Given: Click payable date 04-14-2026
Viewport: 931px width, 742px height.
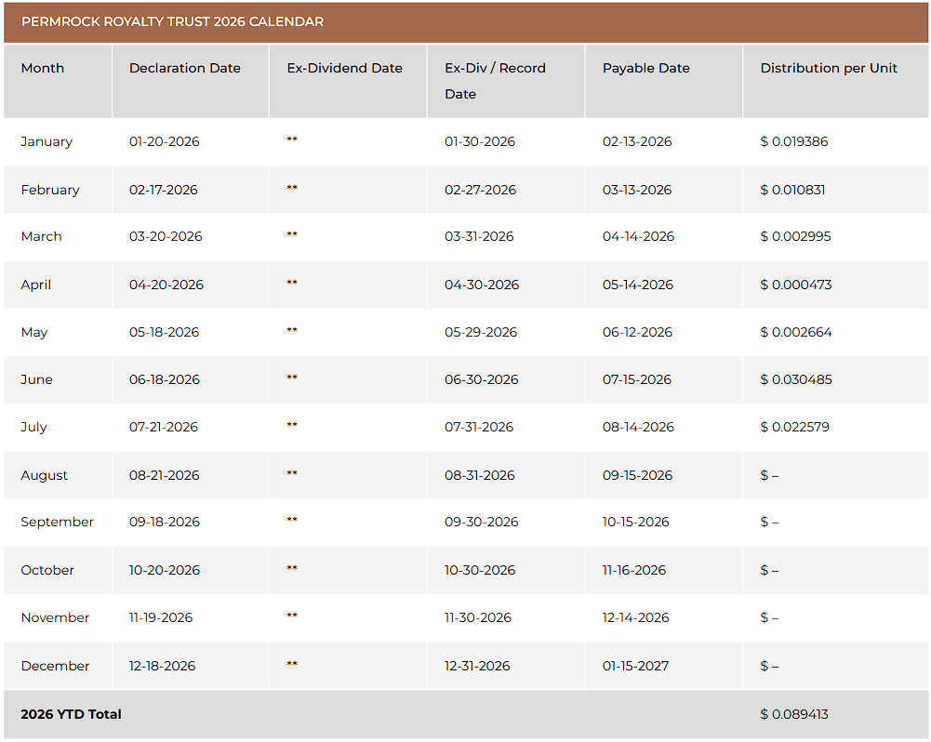Looking at the screenshot, I should (x=638, y=236).
